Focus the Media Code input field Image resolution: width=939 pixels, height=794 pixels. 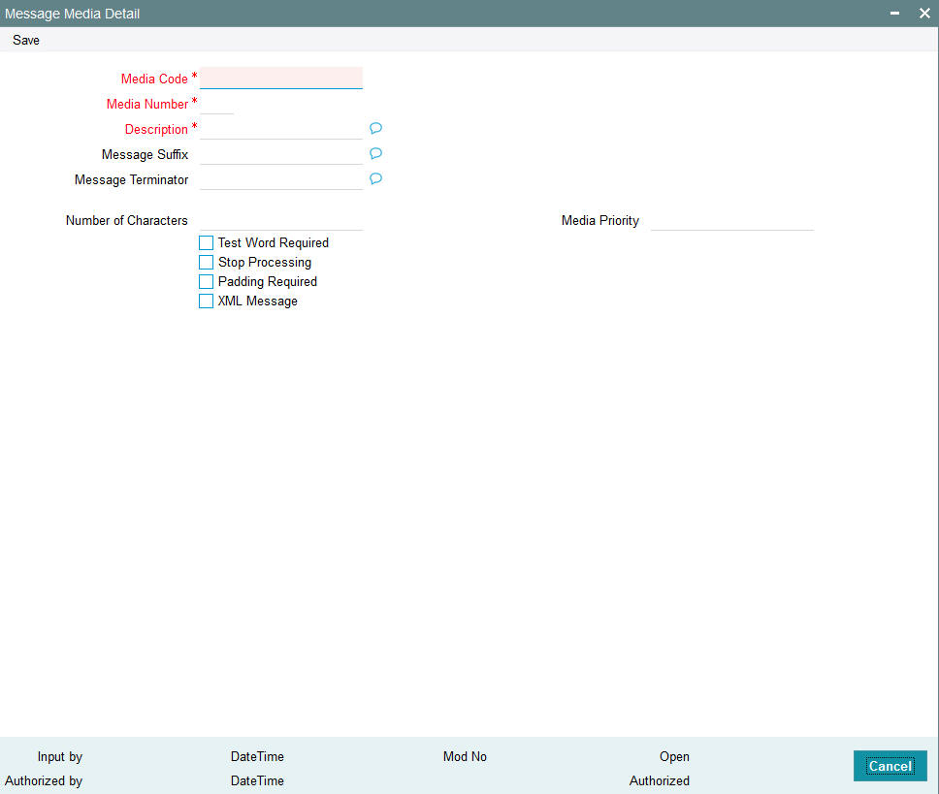pyautogui.click(x=281, y=78)
